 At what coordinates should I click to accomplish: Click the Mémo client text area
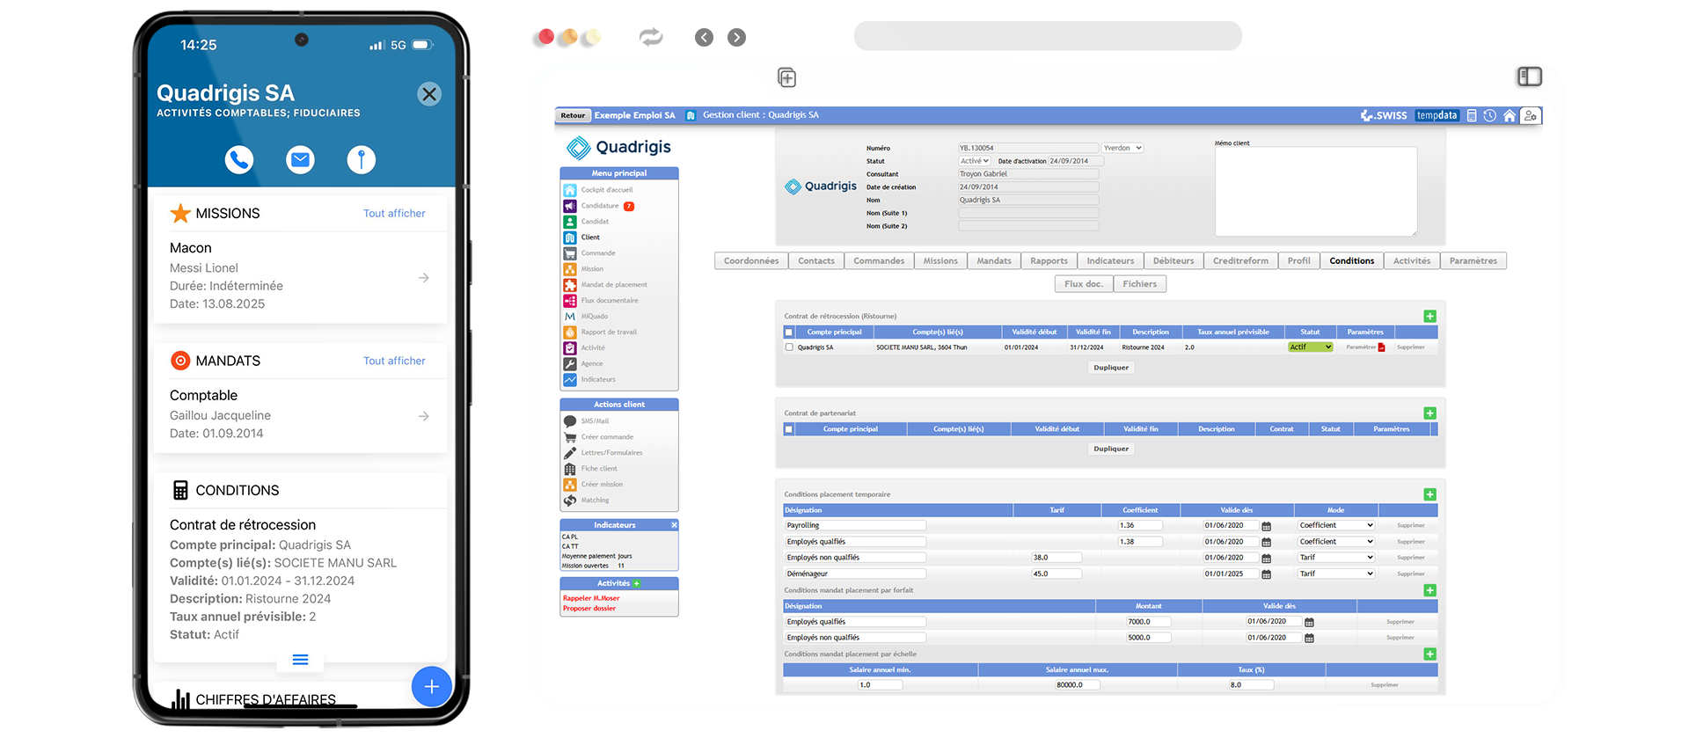tap(1315, 191)
